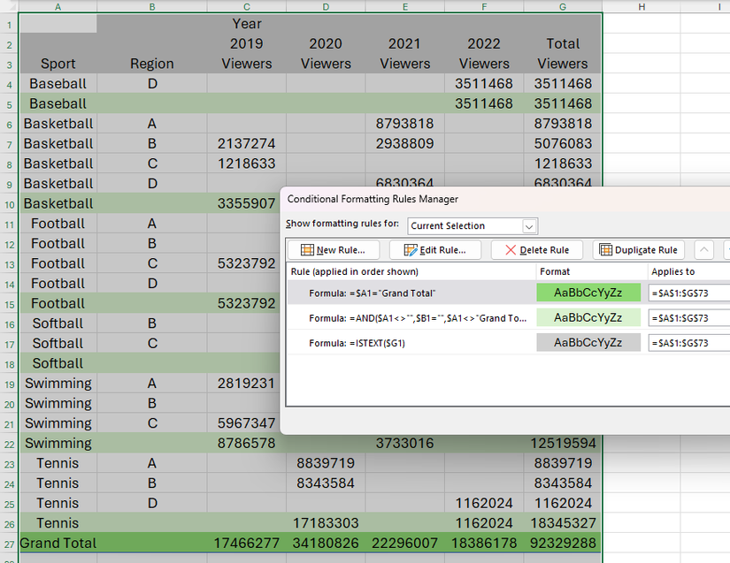This screenshot has width=730, height=563.
Task: Click the dark green AaBbCcYyZz format preview
Action: tap(588, 292)
